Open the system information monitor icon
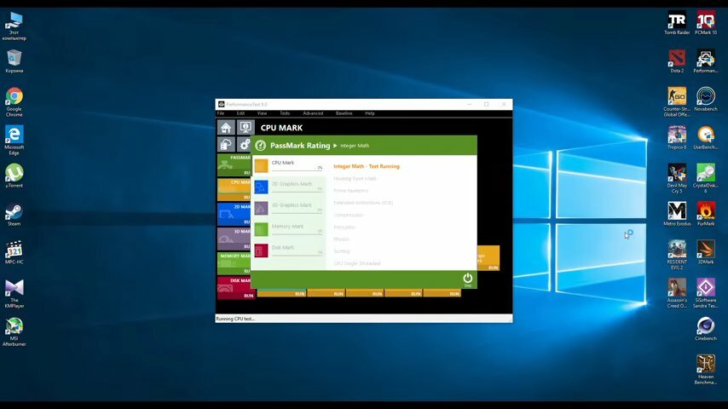 246,128
